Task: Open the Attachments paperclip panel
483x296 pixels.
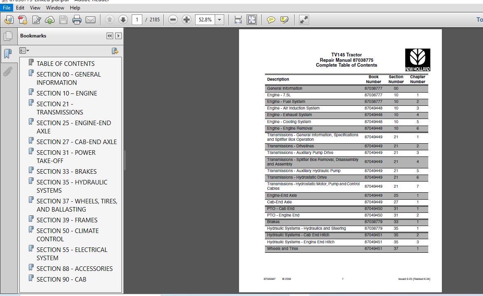Action: pyautogui.click(x=8, y=72)
